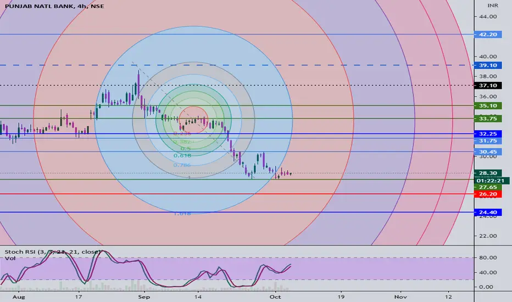Click the 0.5 Fibonacci circle label
512x302 pixels.
[x=186, y=149]
